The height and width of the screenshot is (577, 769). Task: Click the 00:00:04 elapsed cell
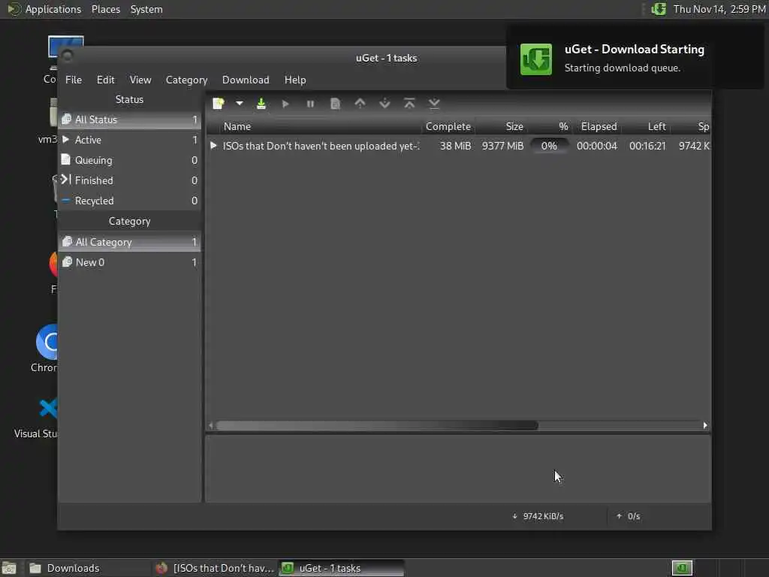tap(597, 147)
